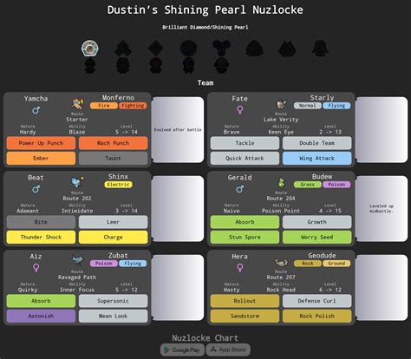This screenshot has width=411, height=359.
Task: Click Beat's male gender symbol
Action: point(36,189)
